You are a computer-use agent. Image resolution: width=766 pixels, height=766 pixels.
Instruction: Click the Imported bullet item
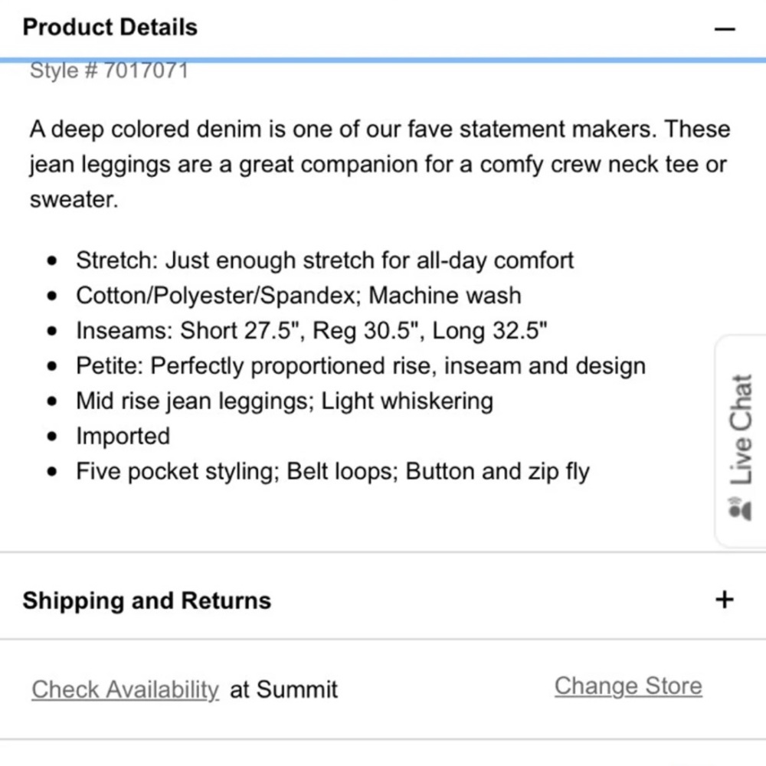pos(123,436)
